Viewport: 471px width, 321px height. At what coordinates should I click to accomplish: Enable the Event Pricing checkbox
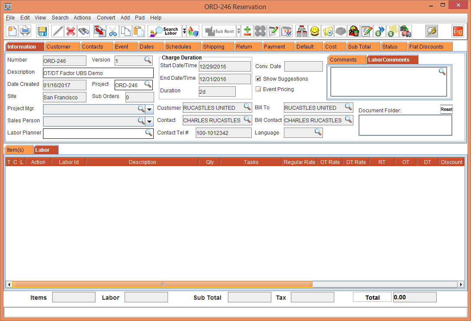(259, 89)
